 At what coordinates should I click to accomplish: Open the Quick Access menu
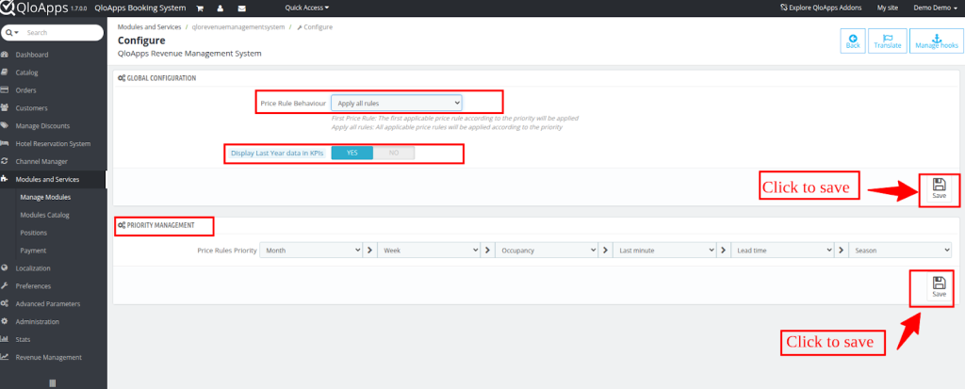pos(306,8)
